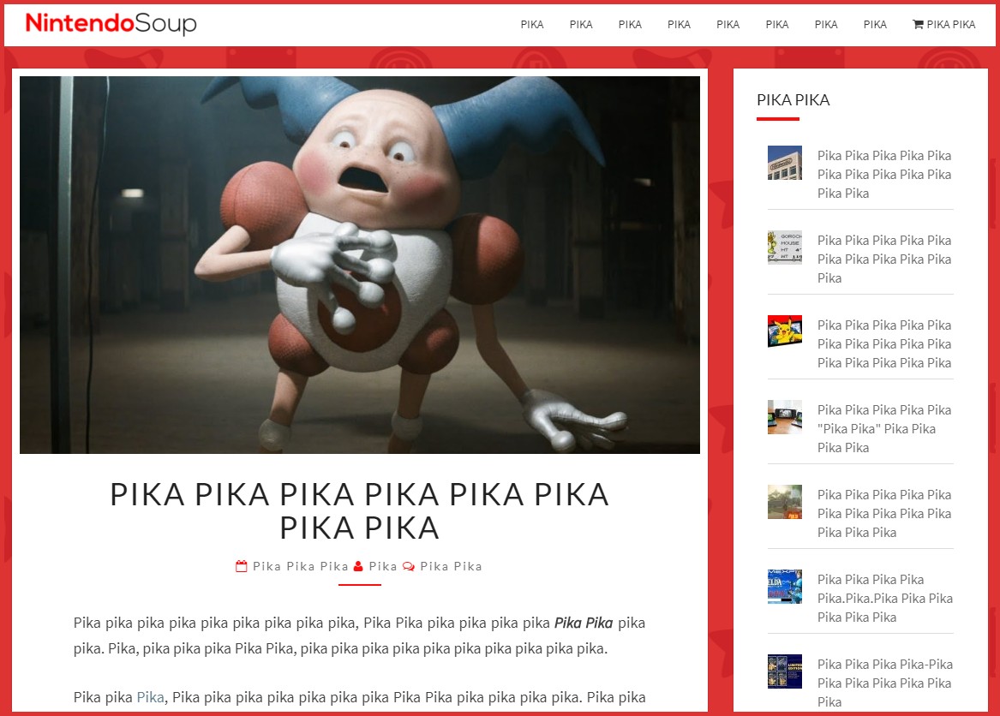Open sidebar thumbnail of consoles on table

pos(784,417)
